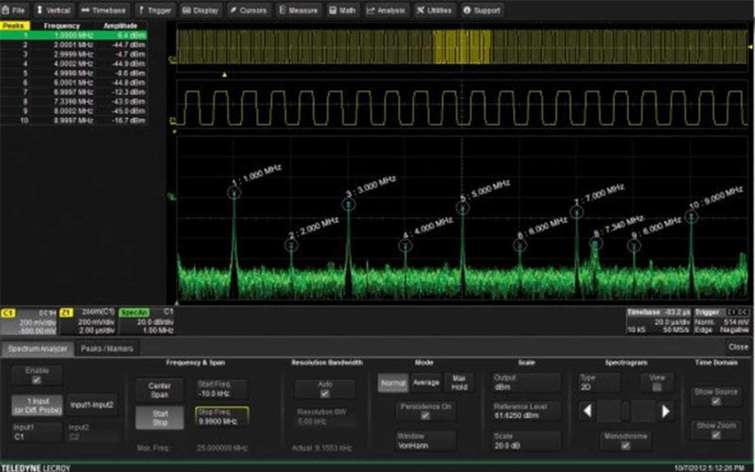Viewport: 755px width, 472px height.
Task: Click the Center Span button
Action: (159, 390)
